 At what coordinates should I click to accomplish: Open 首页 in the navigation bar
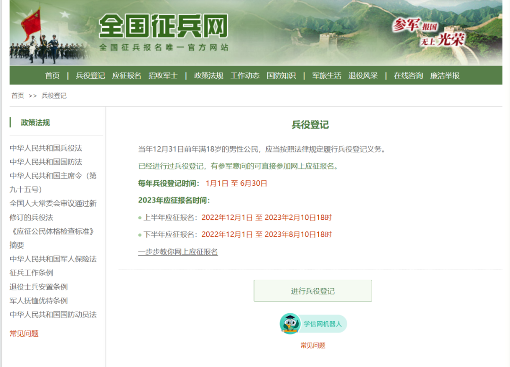pyautogui.click(x=52, y=75)
